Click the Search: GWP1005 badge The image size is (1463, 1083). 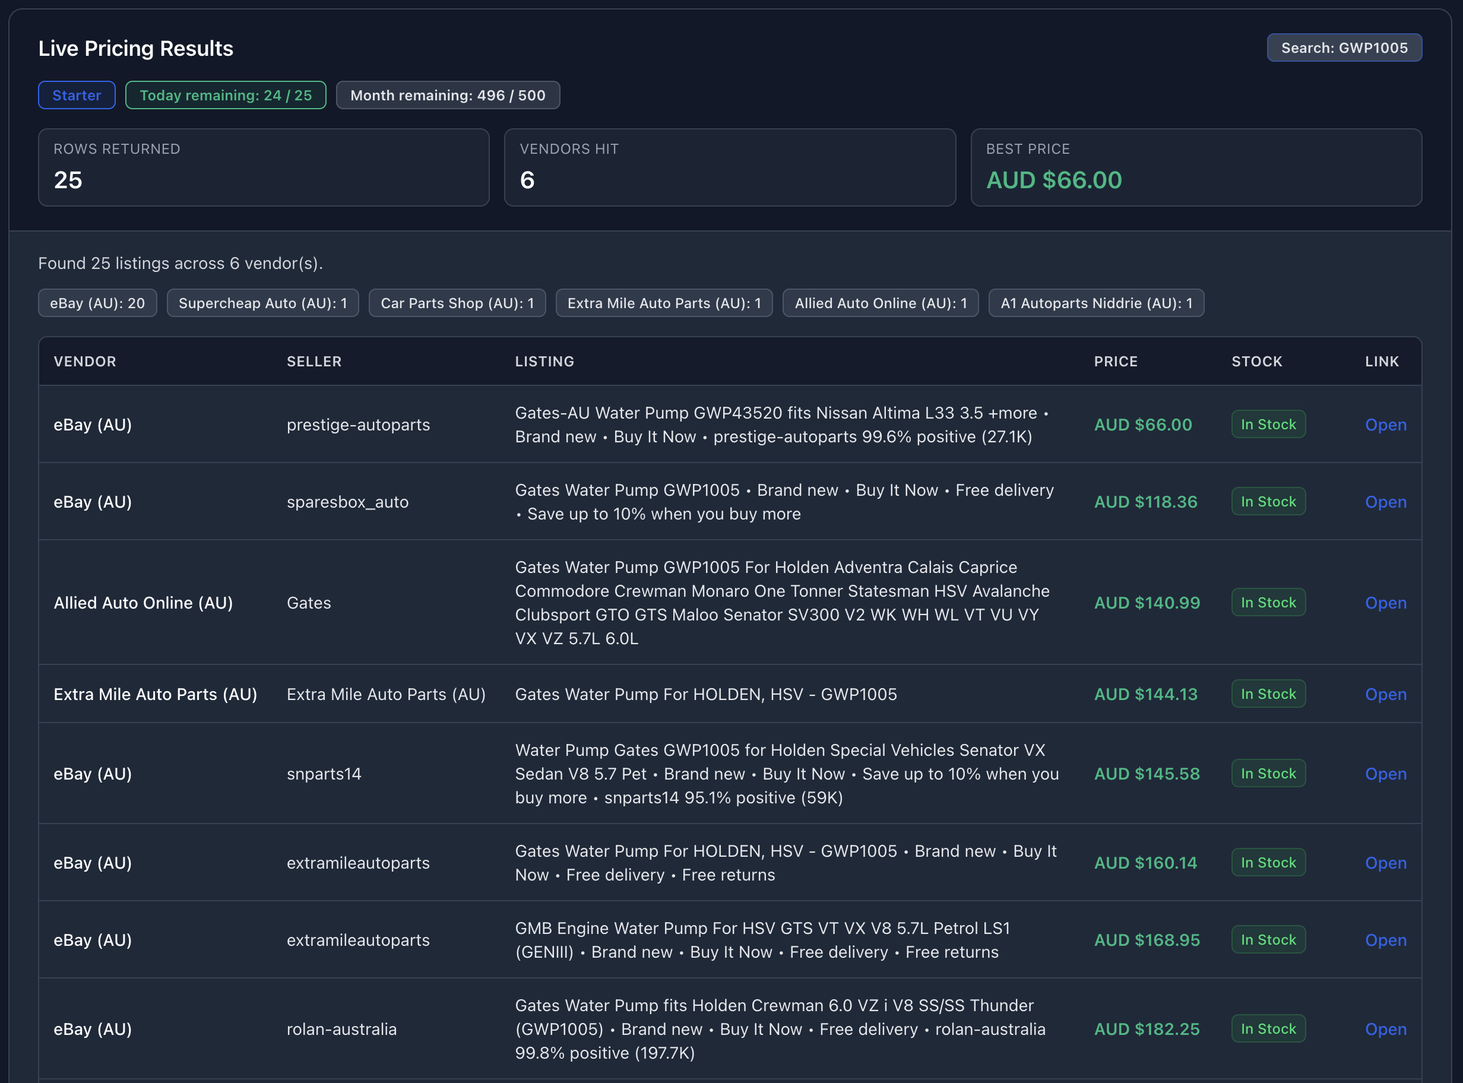coord(1344,48)
